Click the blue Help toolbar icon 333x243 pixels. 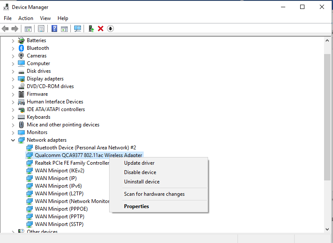55,29
